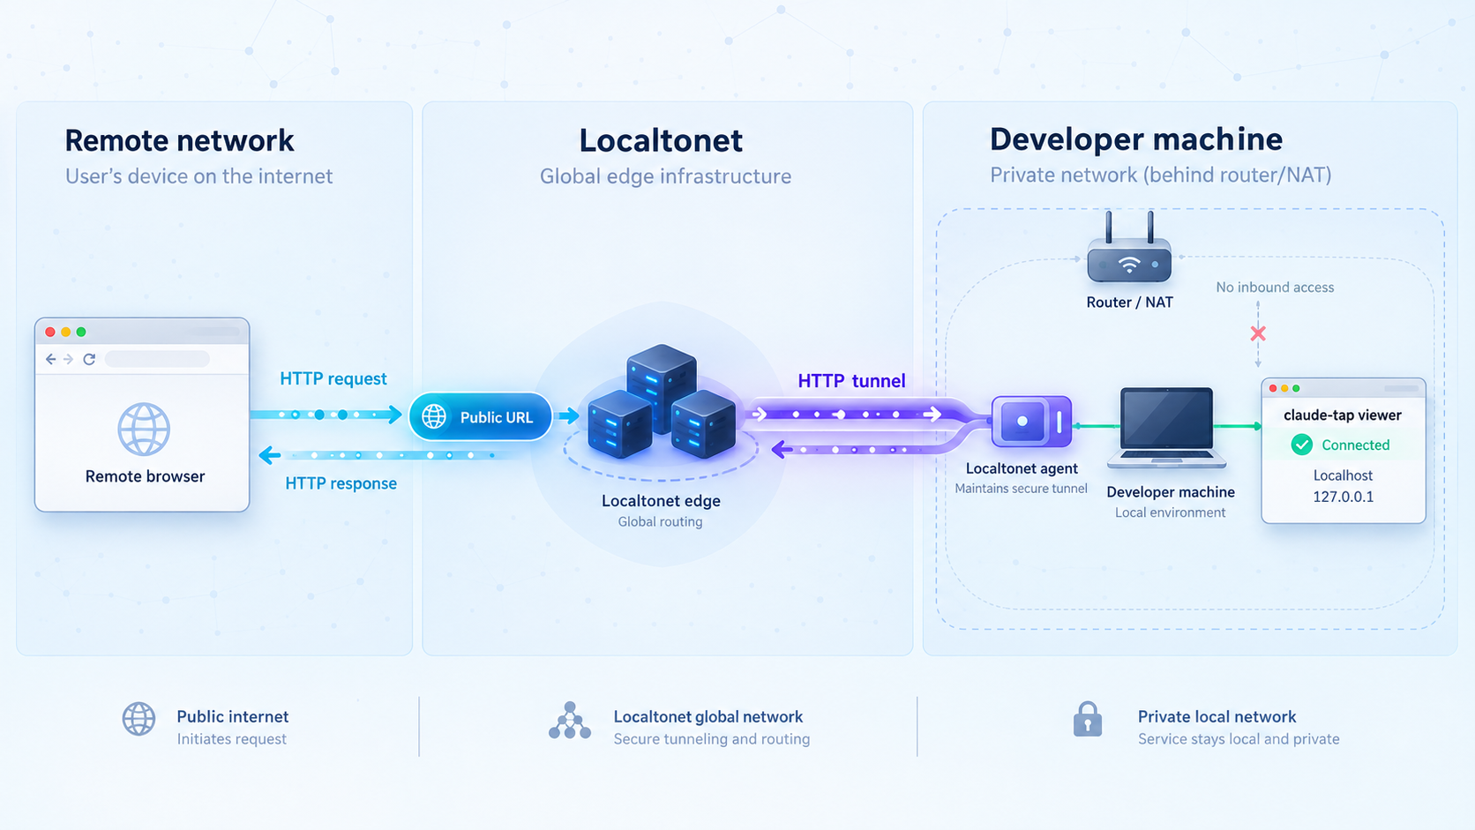The image size is (1475, 830).
Task: Click the "Maintains secure tunnel" caption
Action: click(1021, 489)
